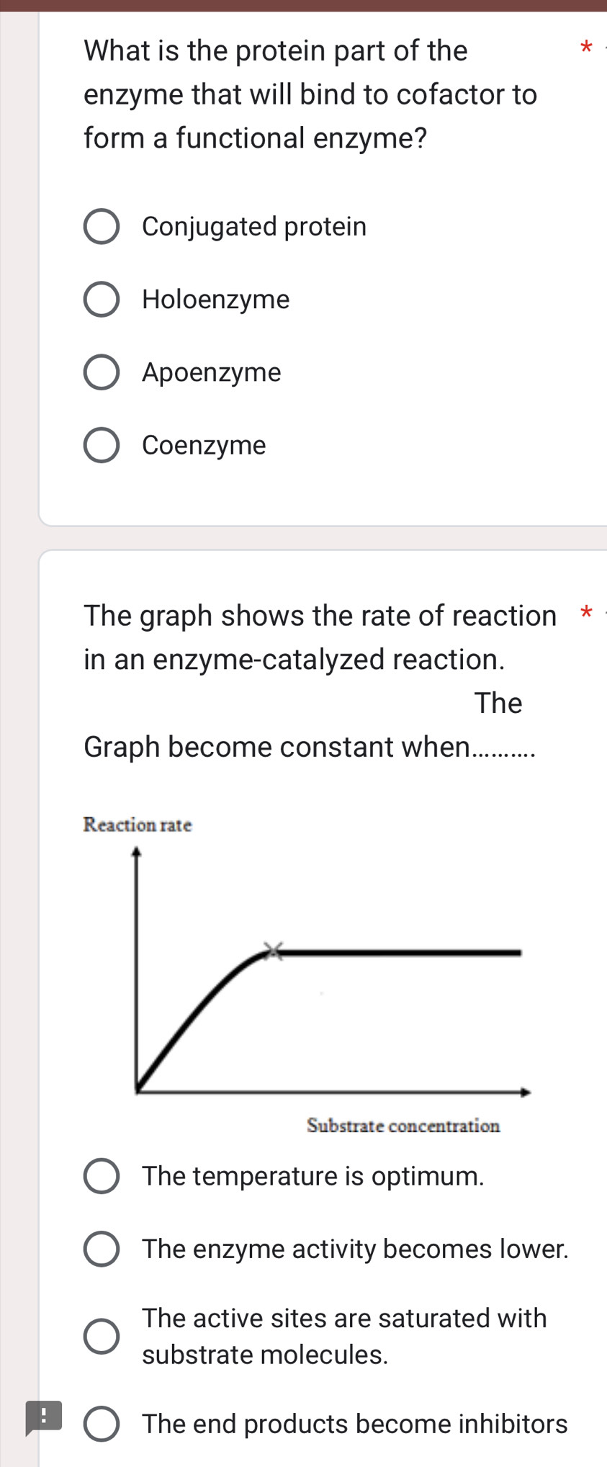Click the 'Reaction rate' axis label
This screenshot has height=1467, width=607.
click(x=138, y=825)
